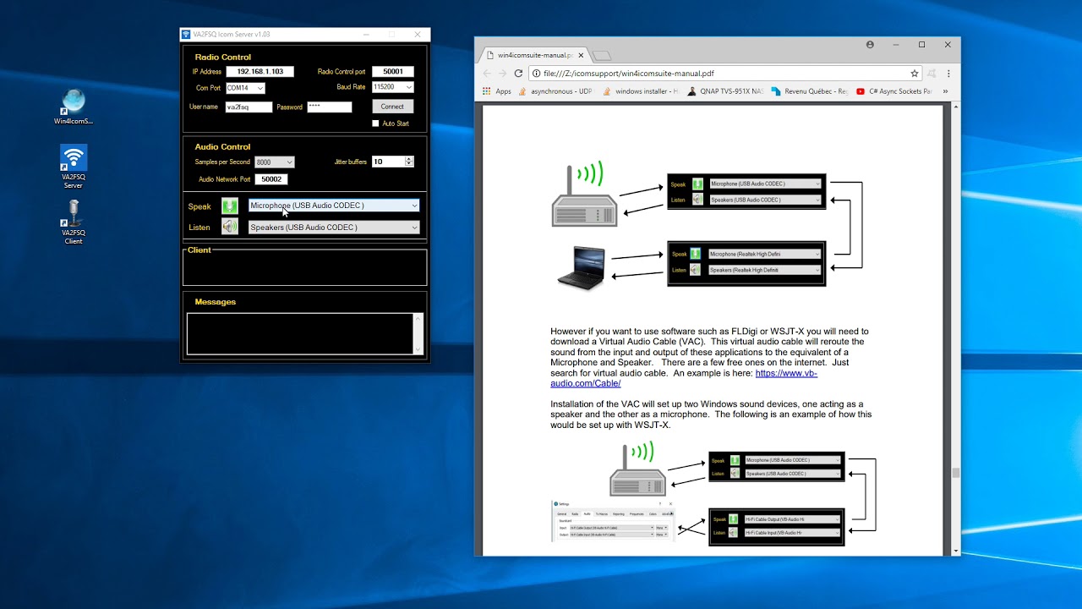Screen dimensions: 1082x609
Task: Click the Password field
Action: (x=329, y=107)
